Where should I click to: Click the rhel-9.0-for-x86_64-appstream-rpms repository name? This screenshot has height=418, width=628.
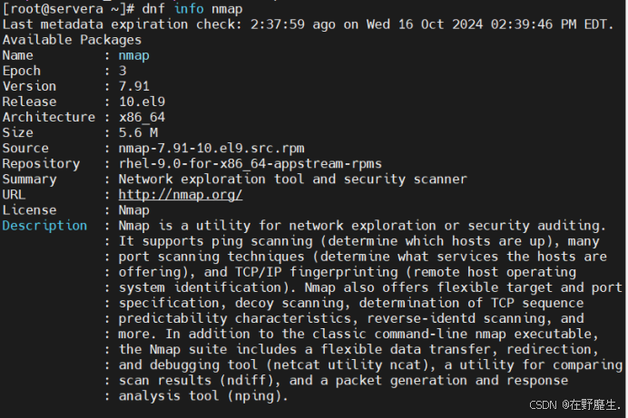(x=250, y=163)
